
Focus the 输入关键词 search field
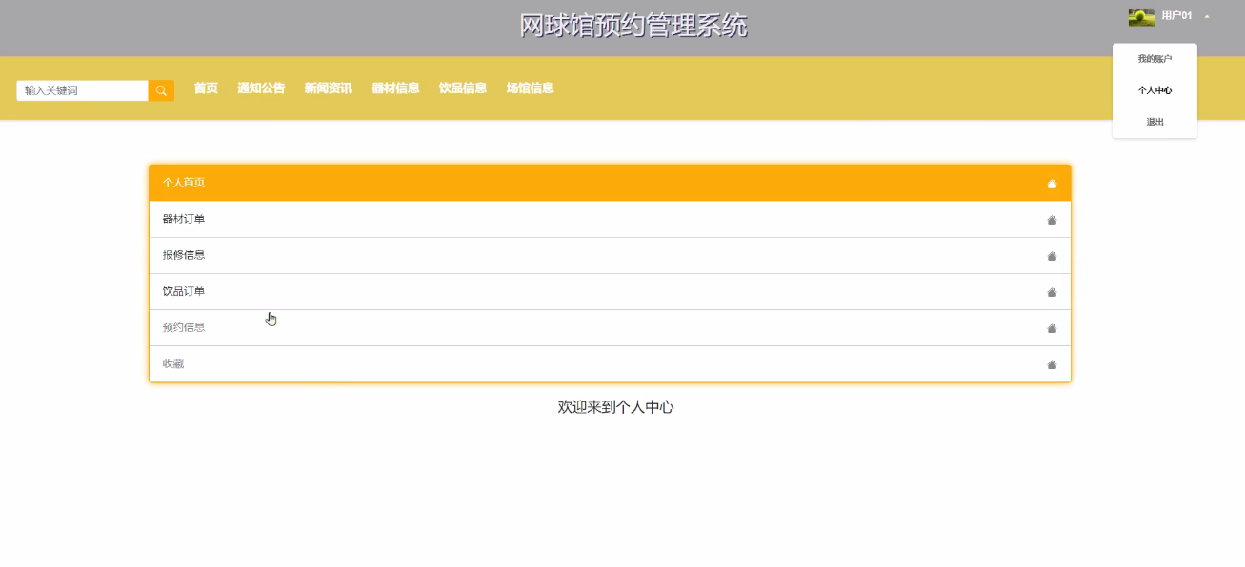pyautogui.click(x=83, y=90)
